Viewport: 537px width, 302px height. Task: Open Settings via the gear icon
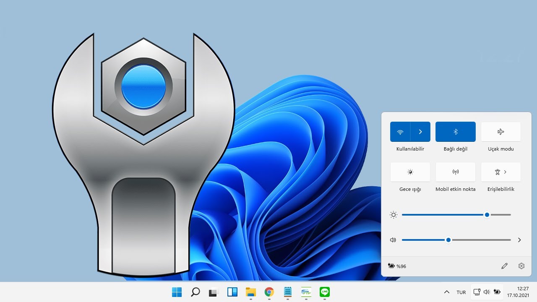click(521, 266)
